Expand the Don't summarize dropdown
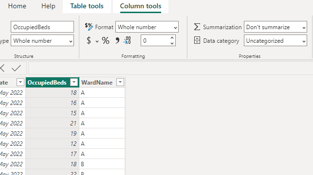This screenshot has height=175, width=313. [276, 27]
